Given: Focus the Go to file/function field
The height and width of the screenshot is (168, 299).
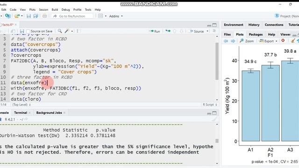Looking at the screenshot, I should click(x=72, y=16).
